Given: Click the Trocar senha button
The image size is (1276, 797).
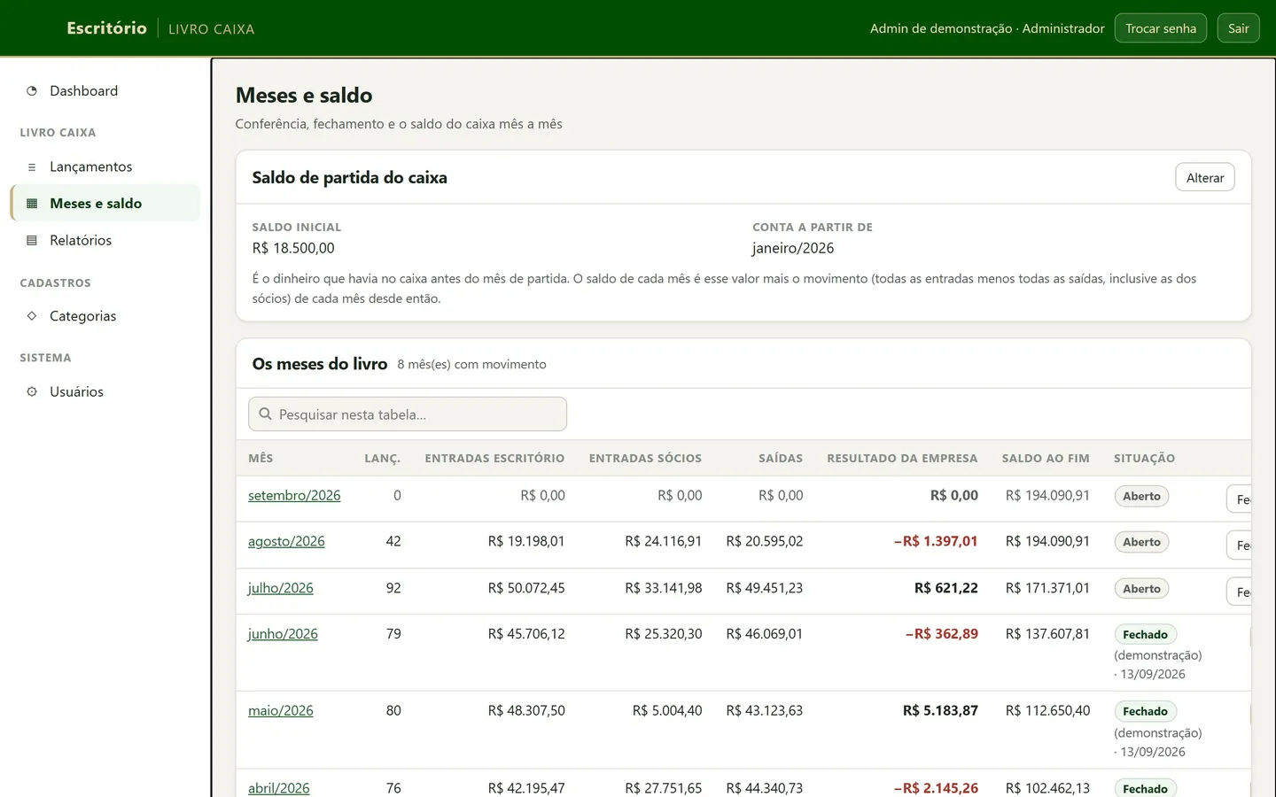Looking at the screenshot, I should click(x=1161, y=28).
